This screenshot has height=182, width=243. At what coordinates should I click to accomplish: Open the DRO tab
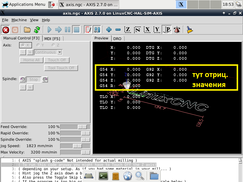117,39
